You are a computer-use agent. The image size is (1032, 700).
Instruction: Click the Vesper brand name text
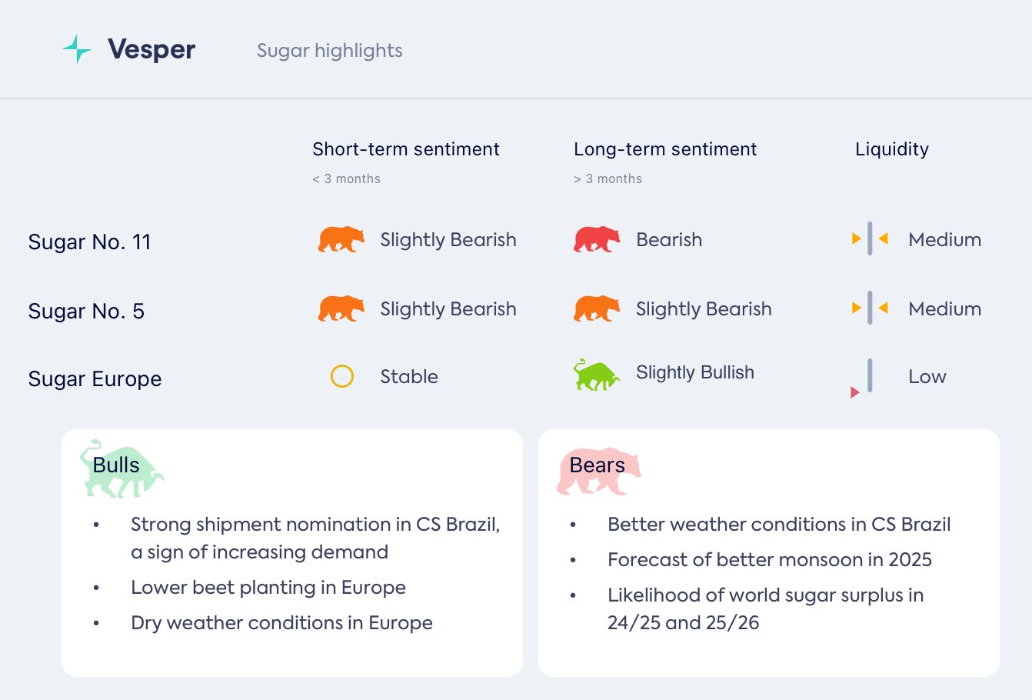point(151,50)
